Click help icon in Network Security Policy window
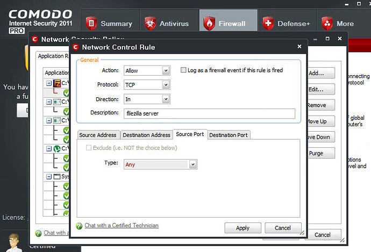This screenshot has width=371, height=252. click(38, 233)
